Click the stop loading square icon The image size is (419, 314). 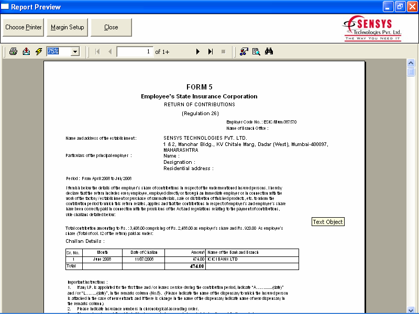[x=224, y=51]
